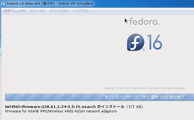The height and width of the screenshot is (120, 194).
Task: Click the large blue 16 numeral
Action: pos(155,42)
